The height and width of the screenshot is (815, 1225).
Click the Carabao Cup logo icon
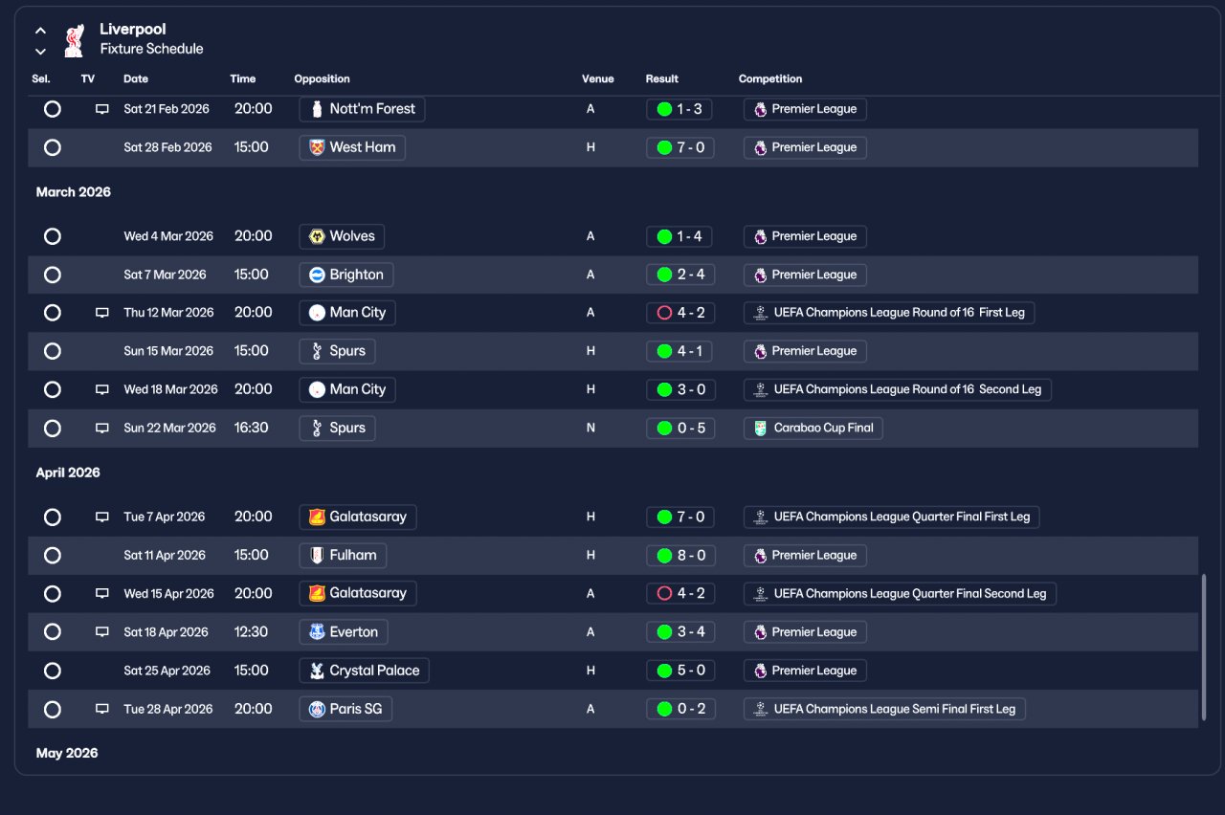point(761,428)
